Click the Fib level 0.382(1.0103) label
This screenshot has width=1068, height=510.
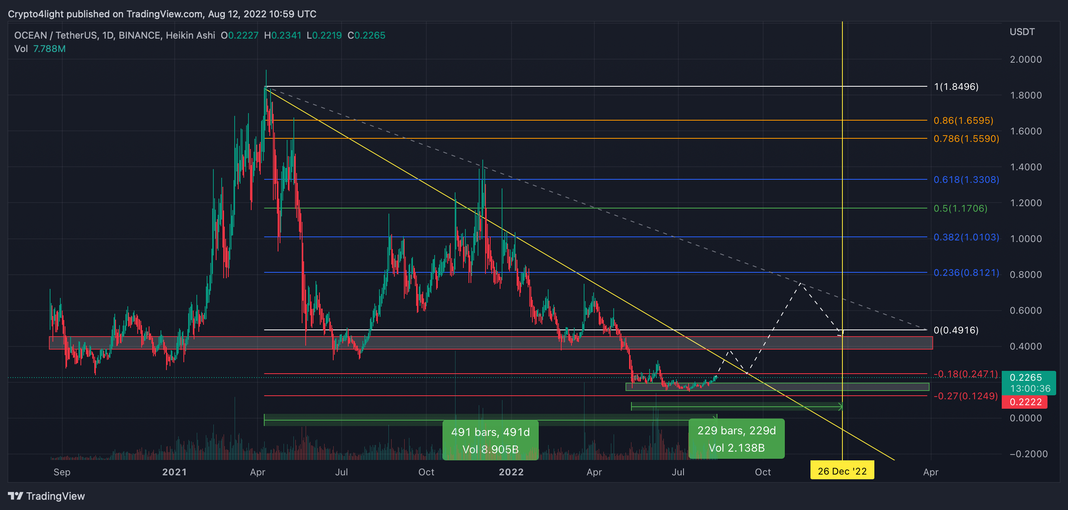[966, 237]
